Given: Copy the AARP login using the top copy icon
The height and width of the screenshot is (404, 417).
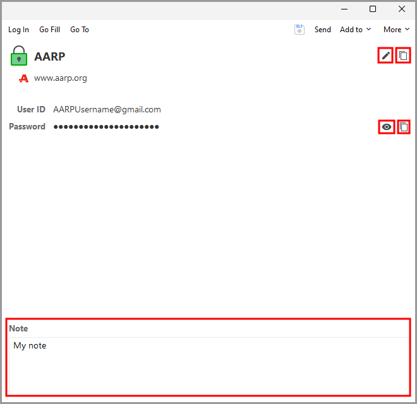Looking at the screenshot, I should point(403,56).
